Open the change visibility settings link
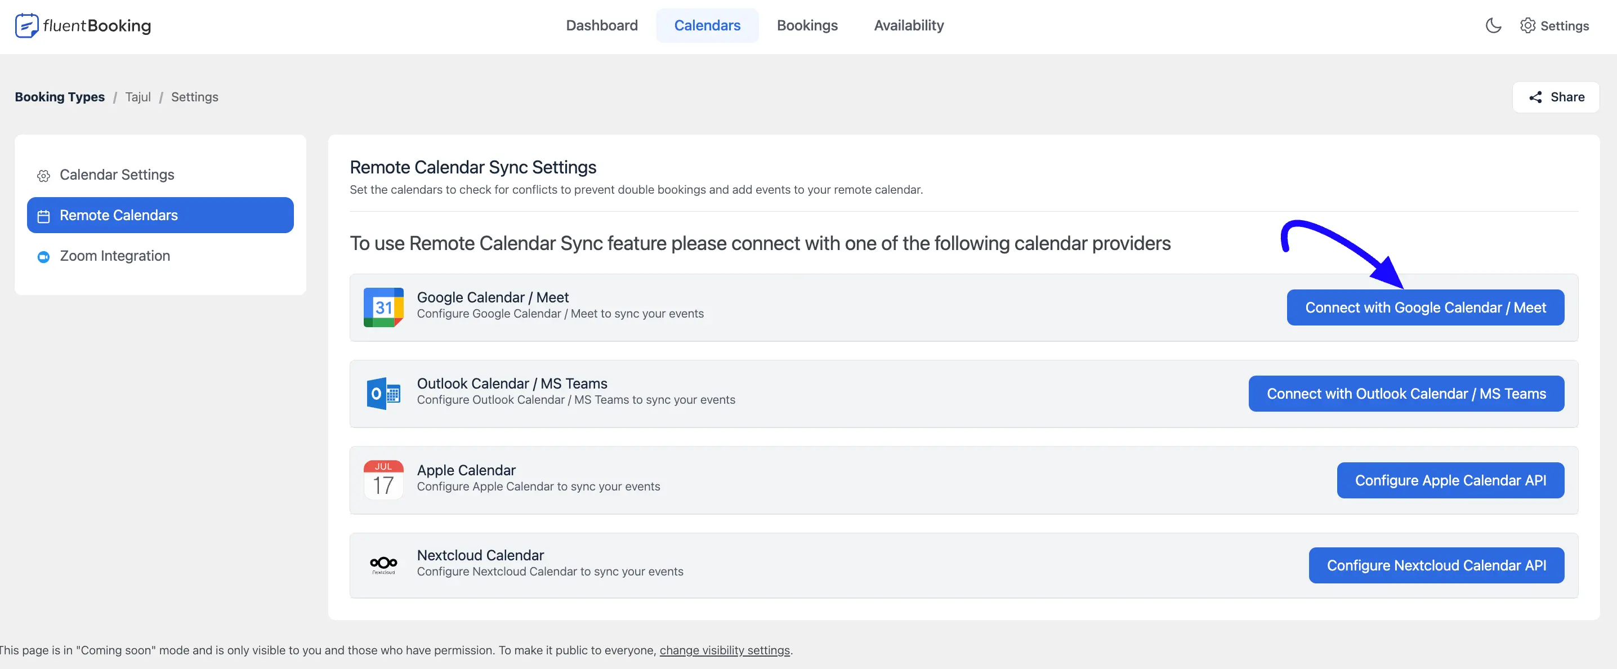The height and width of the screenshot is (669, 1617). click(725, 650)
